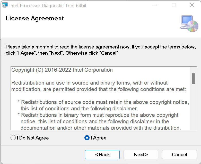Click the "documentation and/or other materials" license line
Image resolution: width=201 pixels, height=164 pixels.
point(100,128)
